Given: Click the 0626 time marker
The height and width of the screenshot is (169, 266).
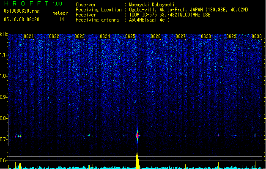Looking at the screenshot, I should (x=156, y=36).
